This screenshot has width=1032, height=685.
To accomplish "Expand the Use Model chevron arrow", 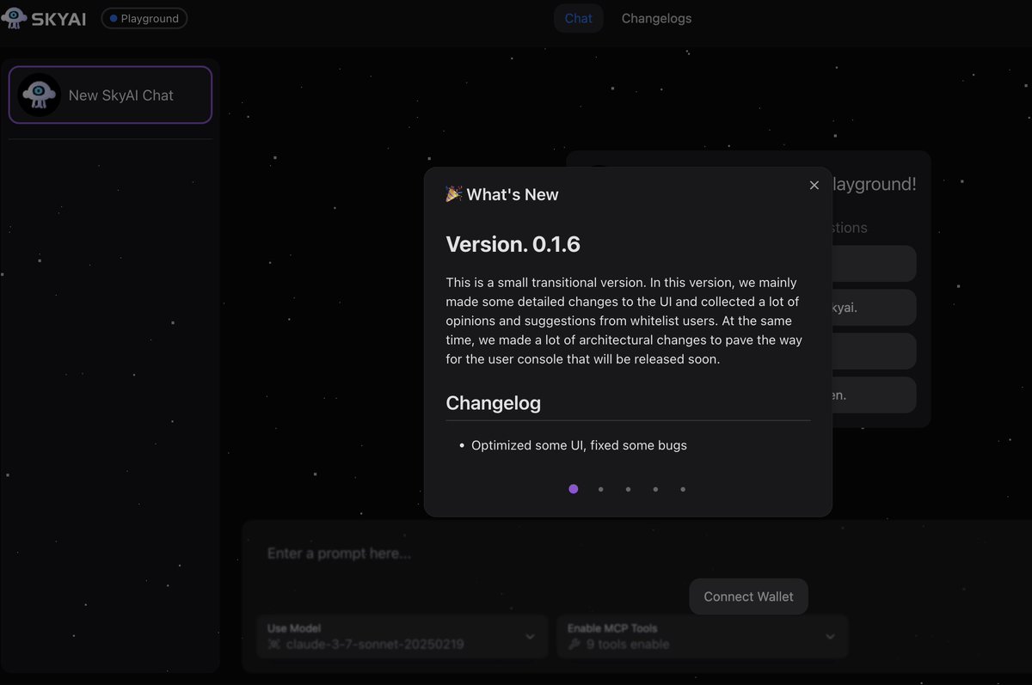I will (530, 637).
